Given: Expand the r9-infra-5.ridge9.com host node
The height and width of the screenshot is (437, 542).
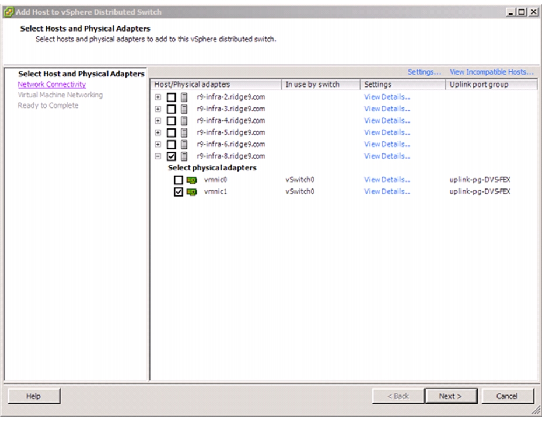Looking at the screenshot, I should point(158,132).
